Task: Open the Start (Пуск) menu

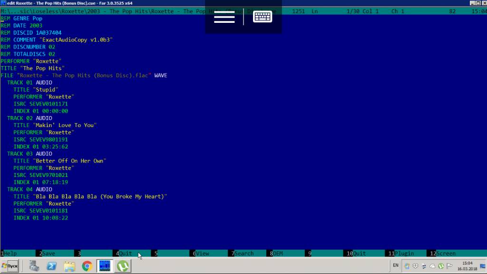Action: [x=10, y=266]
